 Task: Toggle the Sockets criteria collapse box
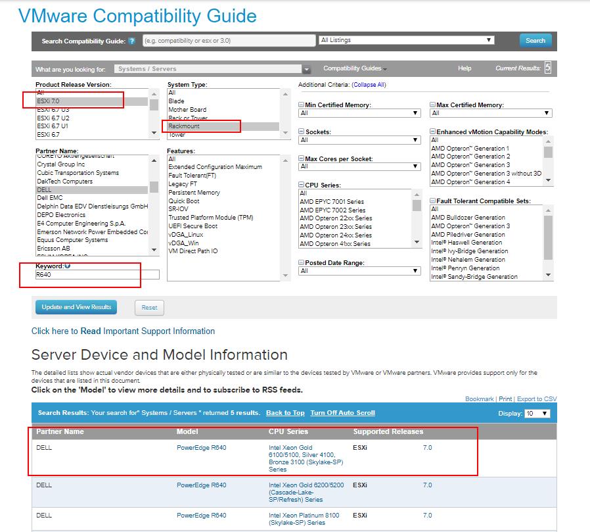coord(301,132)
